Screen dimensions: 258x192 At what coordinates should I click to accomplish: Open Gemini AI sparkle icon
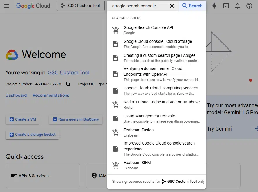pos(214,6)
